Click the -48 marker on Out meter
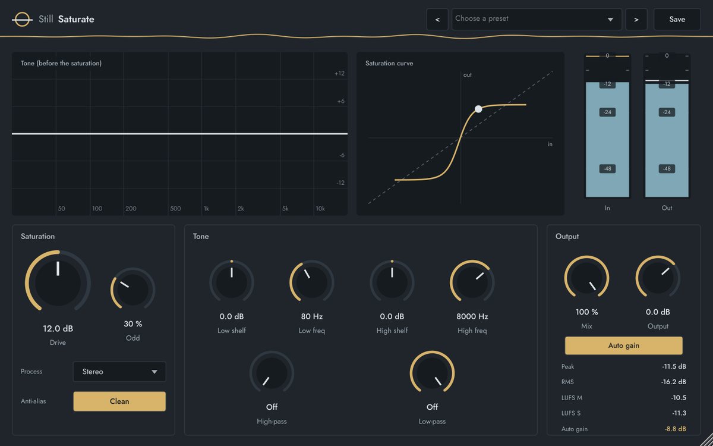 click(x=667, y=169)
